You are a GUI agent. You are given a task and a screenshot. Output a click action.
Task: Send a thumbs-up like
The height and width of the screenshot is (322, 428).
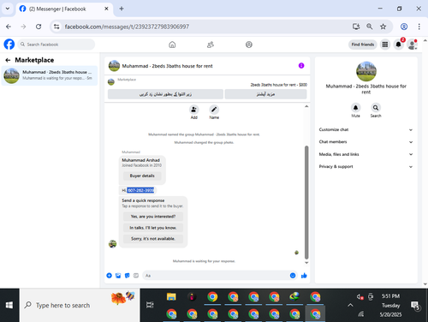coord(304,276)
